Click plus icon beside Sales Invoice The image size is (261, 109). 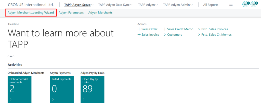(139, 35)
